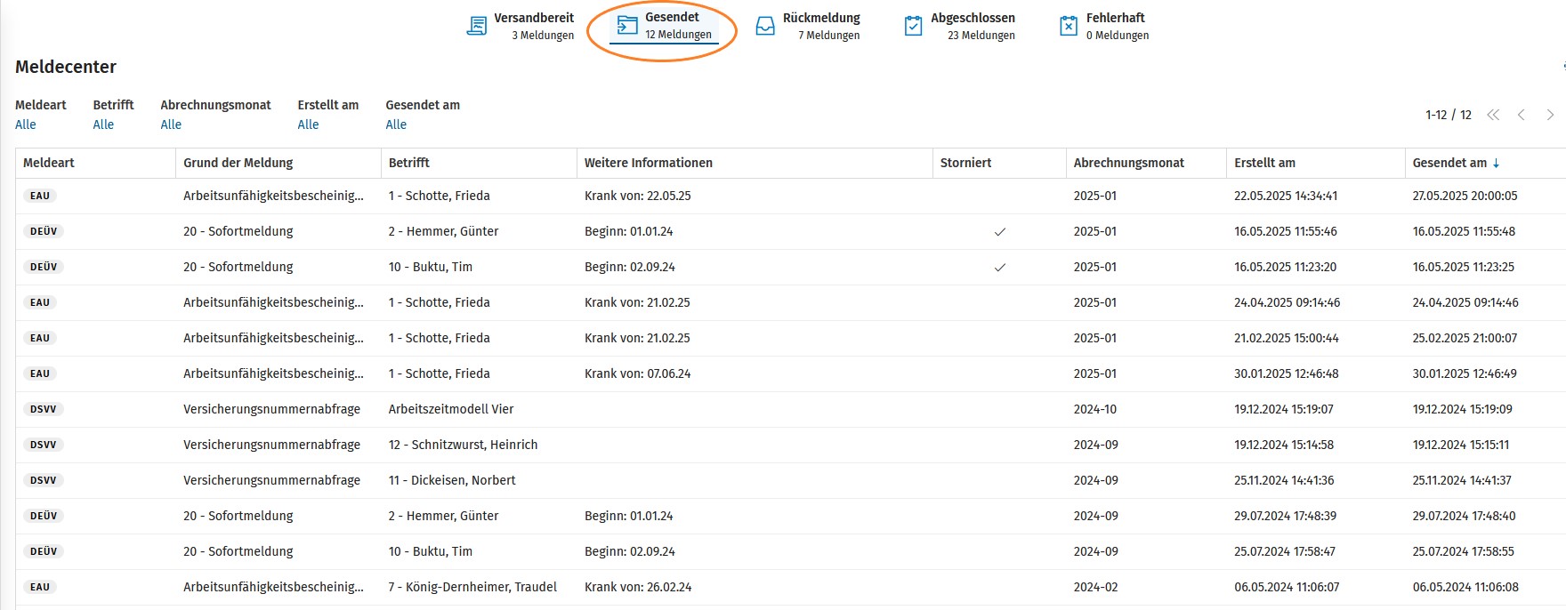Click "11 - Dickeisen, Norbert" row entry
The height and width of the screenshot is (610, 1566).
452,480
